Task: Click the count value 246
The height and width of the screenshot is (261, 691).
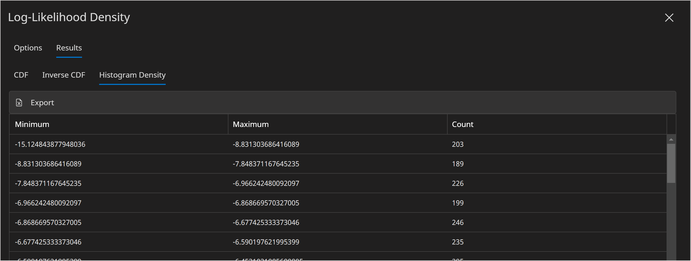Action: click(458, 222)
